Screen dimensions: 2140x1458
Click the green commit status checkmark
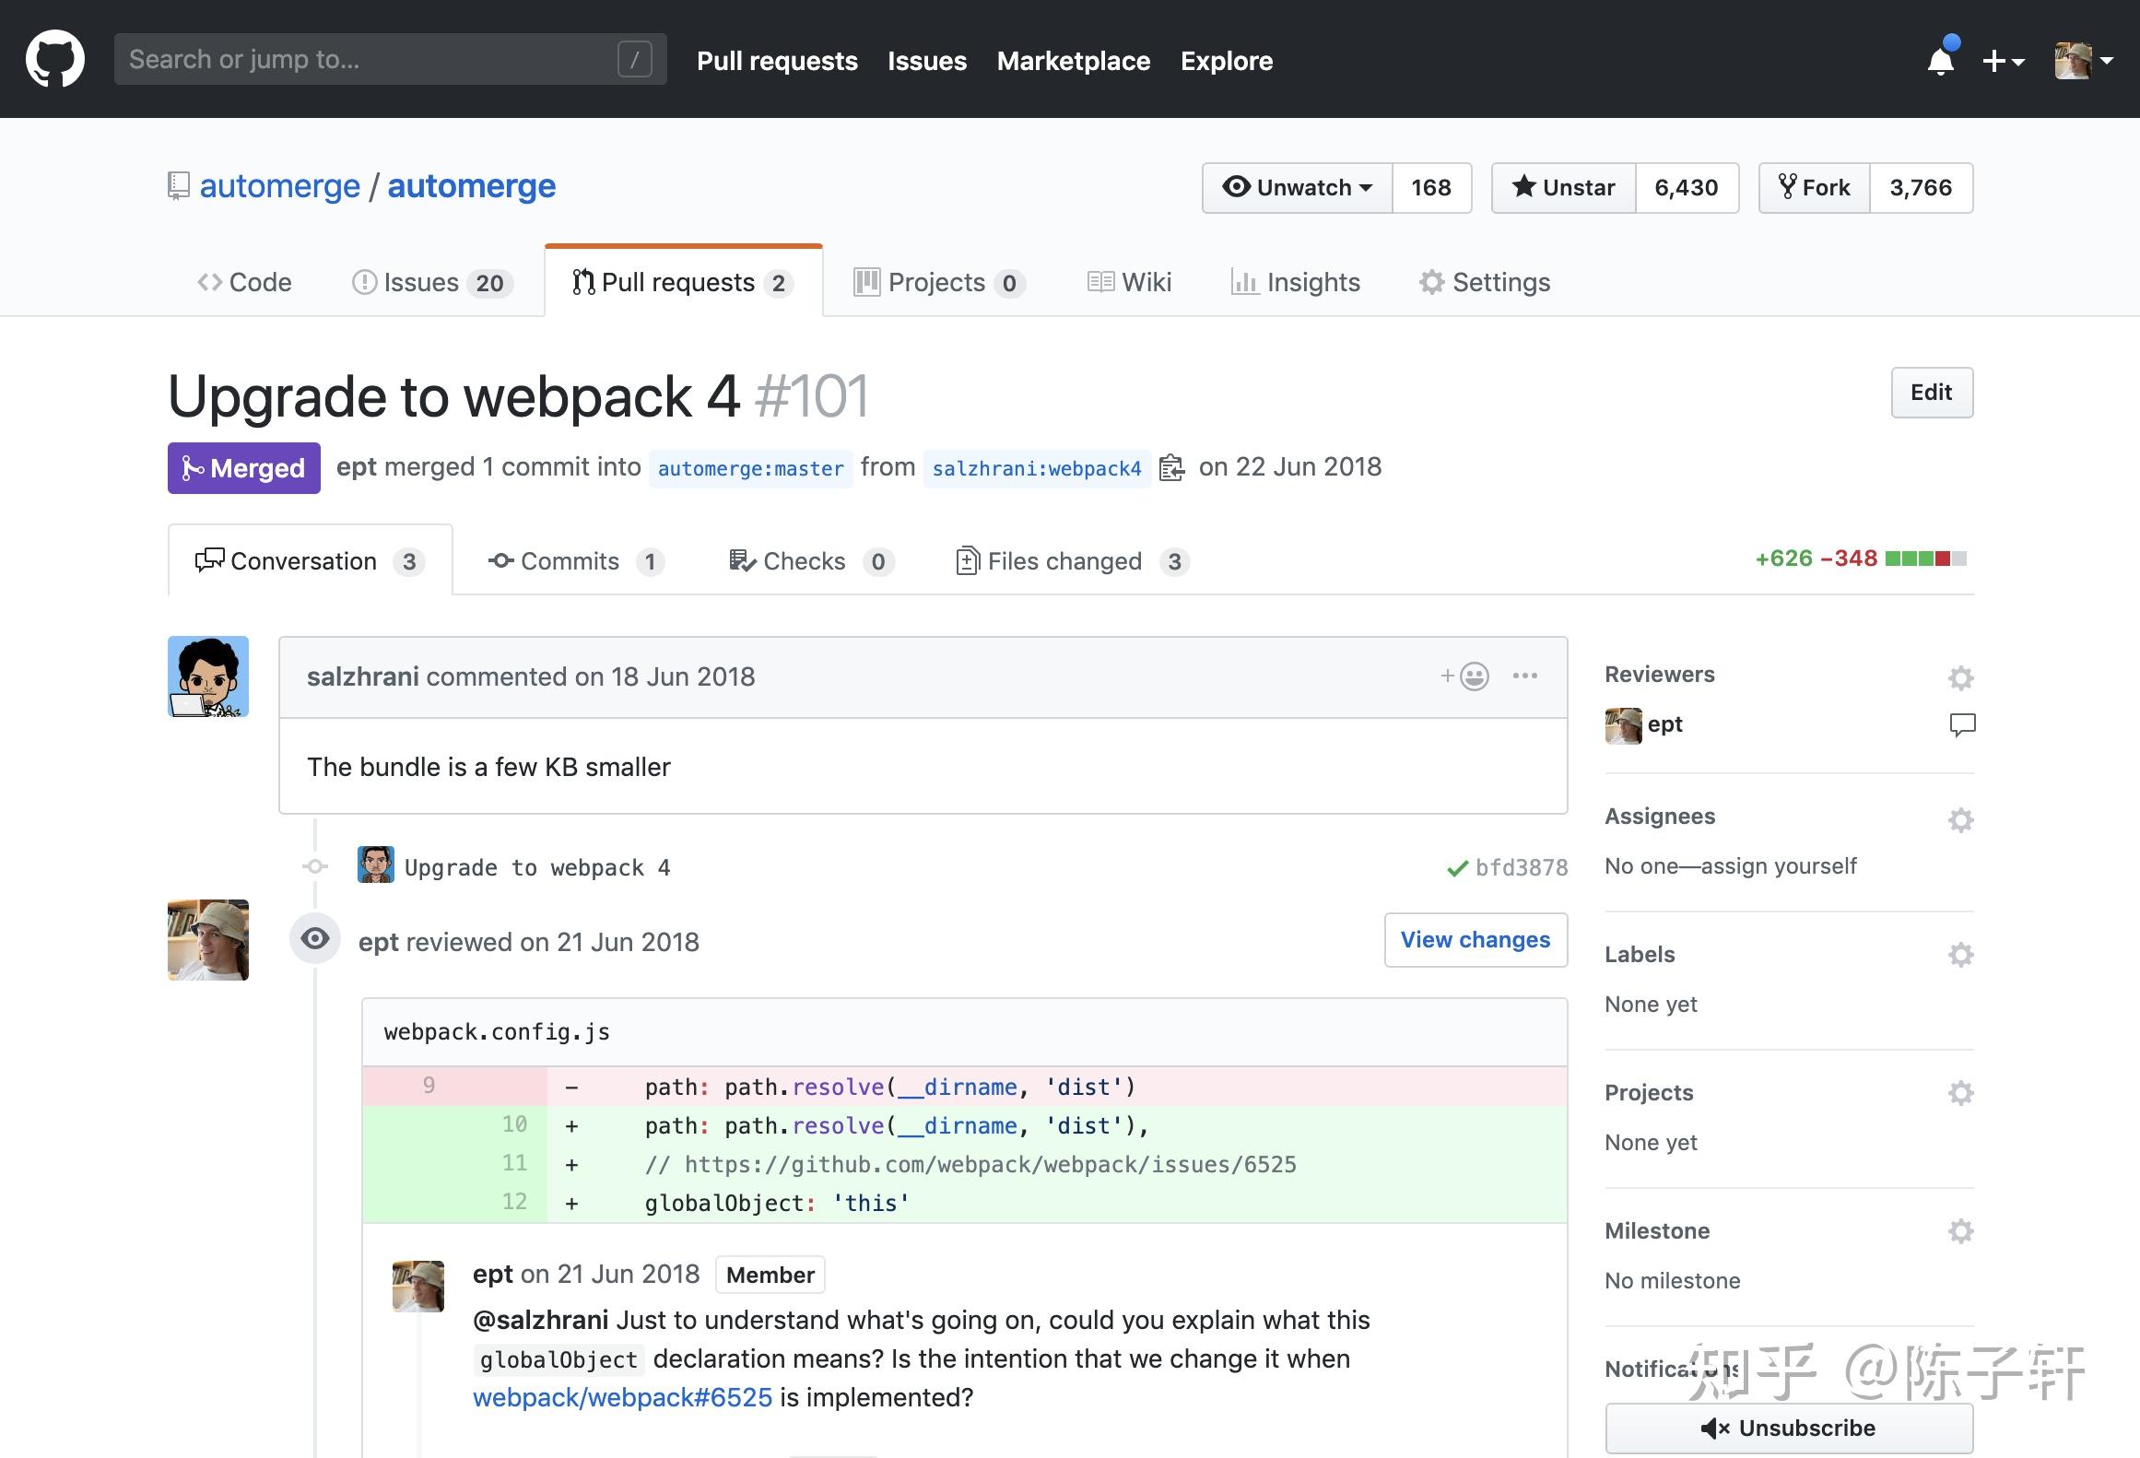click(x=1457, y=868)
